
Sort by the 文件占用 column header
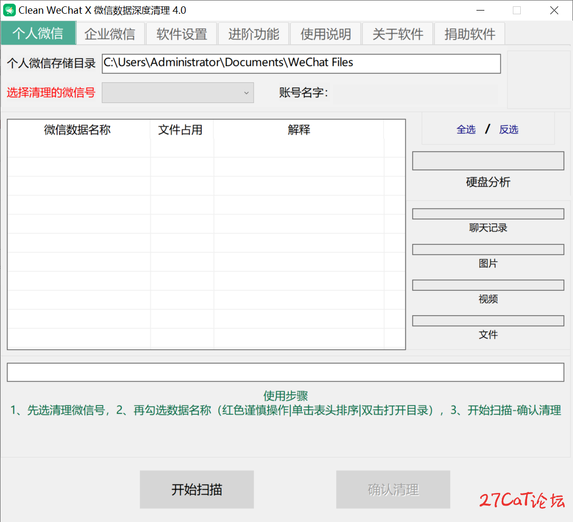180,130
